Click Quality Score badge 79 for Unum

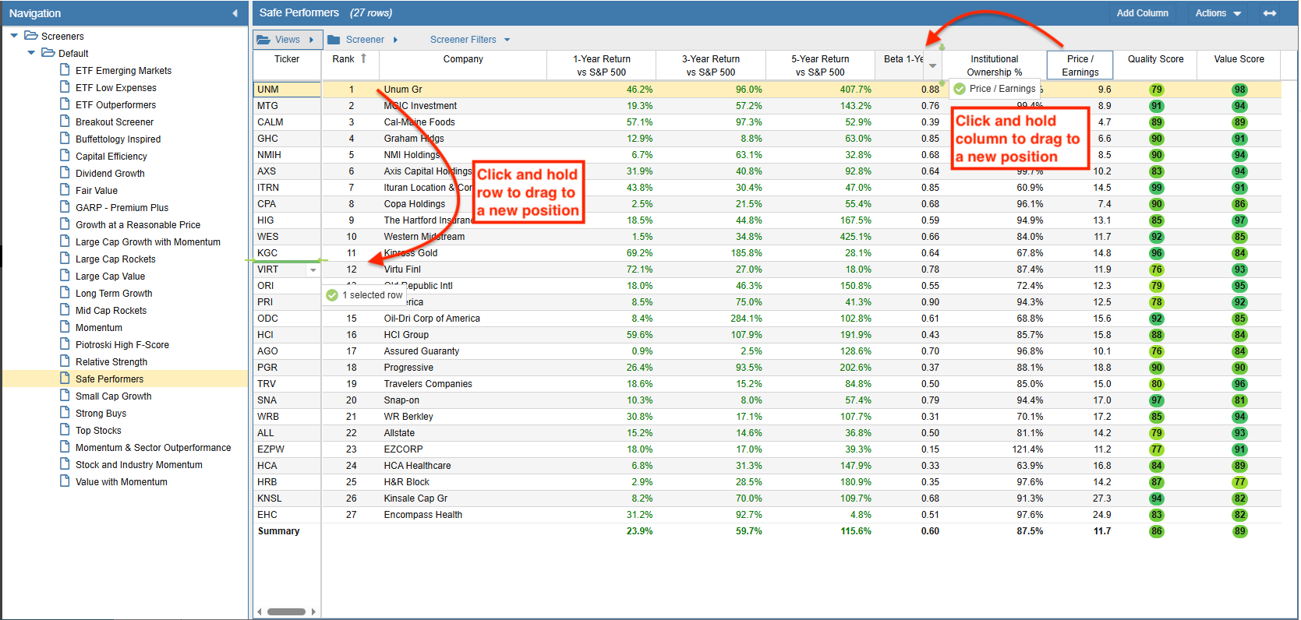(x=1156, y=90)
